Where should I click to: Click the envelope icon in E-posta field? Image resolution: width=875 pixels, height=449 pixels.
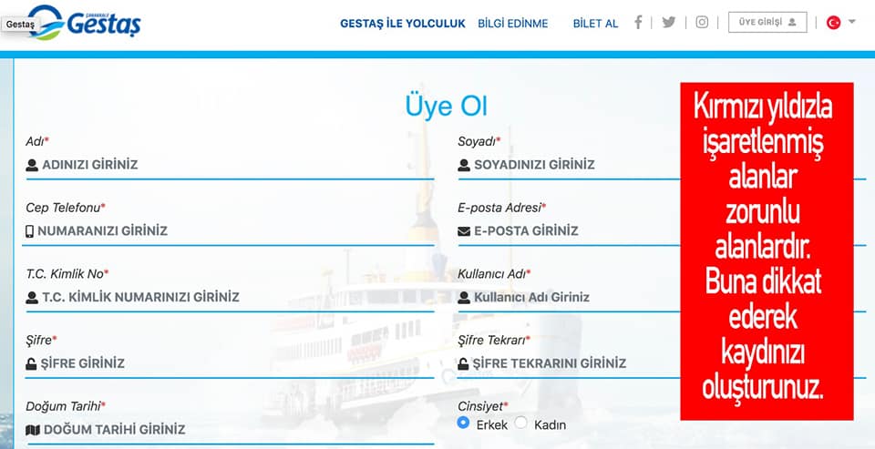pyautogui.click(x=464, y=231)
